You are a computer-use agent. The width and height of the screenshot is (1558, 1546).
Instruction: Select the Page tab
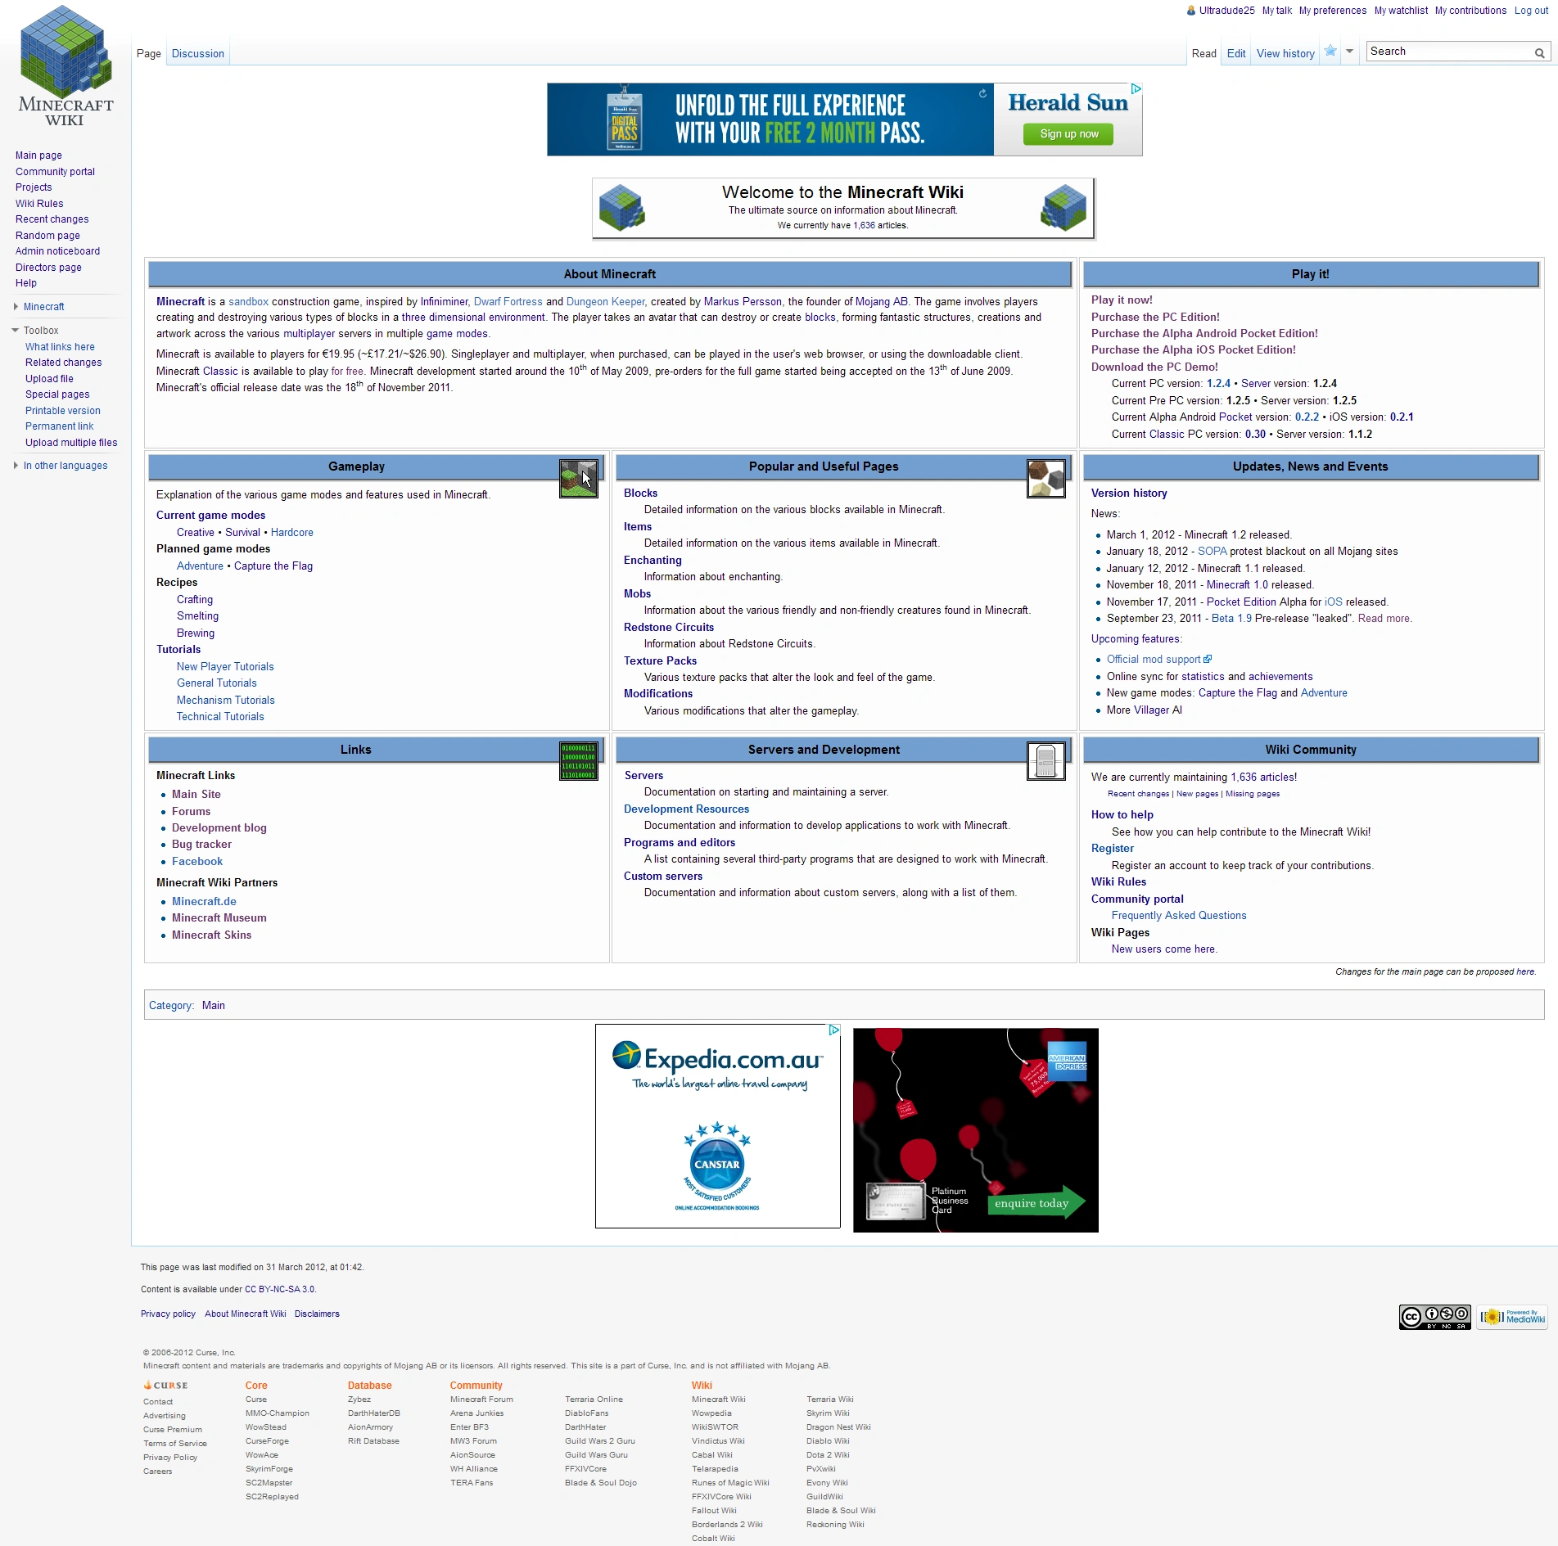point(149,54)
